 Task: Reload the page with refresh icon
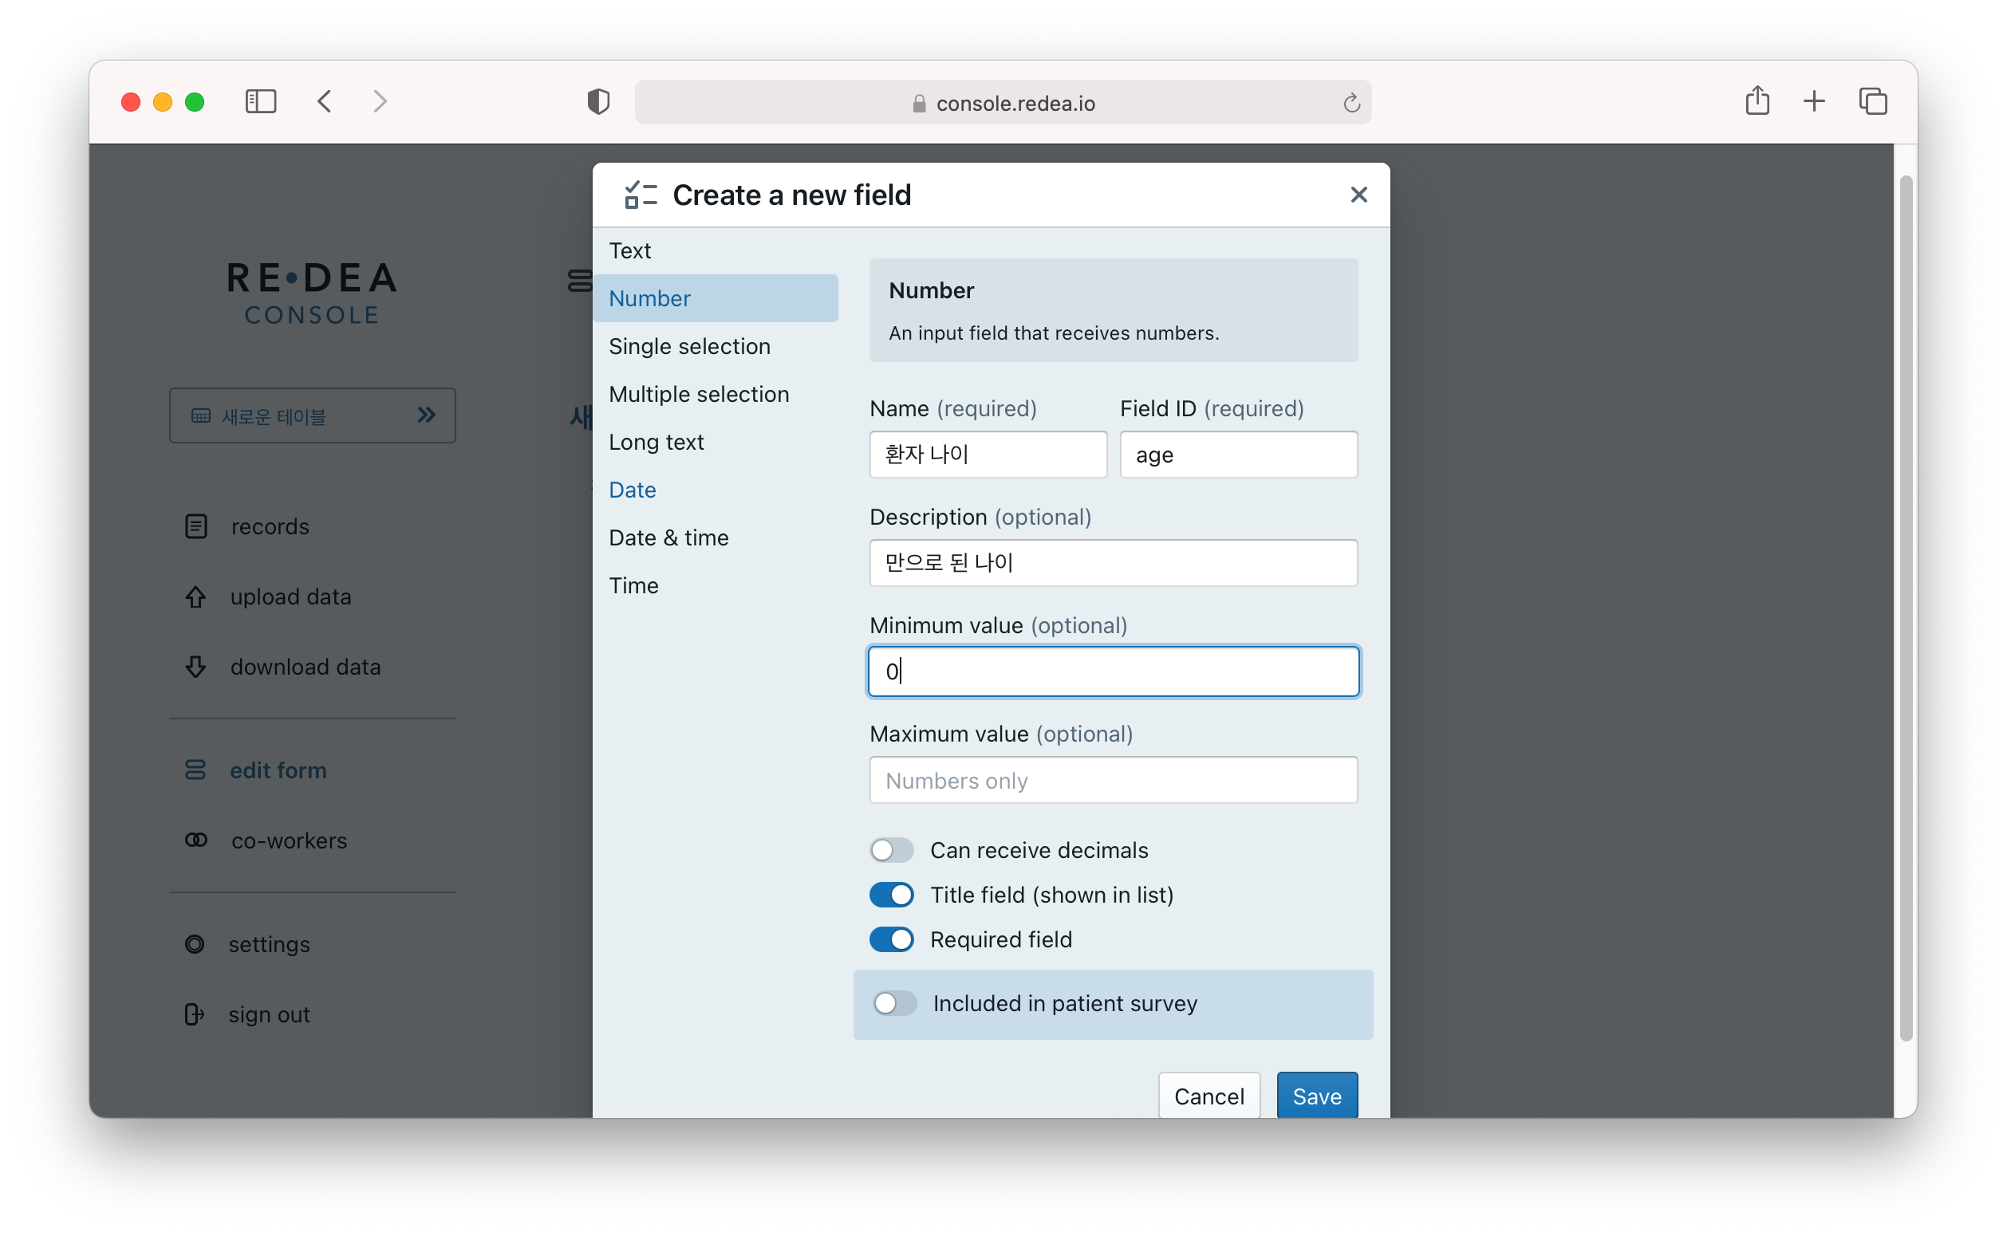pos(1350,103)
